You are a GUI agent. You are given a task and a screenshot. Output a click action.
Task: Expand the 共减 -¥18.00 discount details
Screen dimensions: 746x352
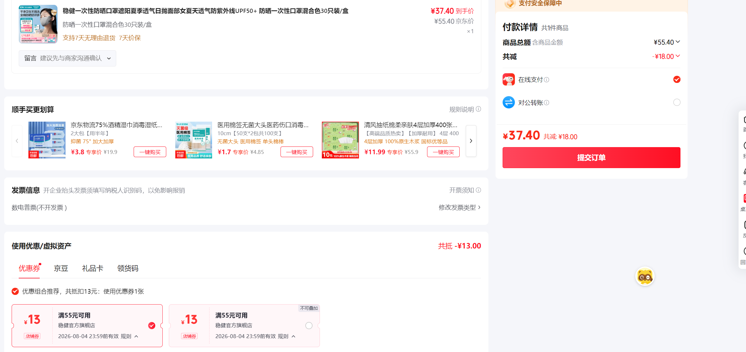pyautogui.click(x=666, y=56)
